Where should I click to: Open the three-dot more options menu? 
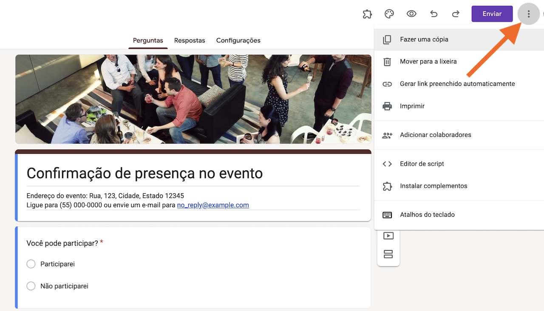[528, 14]
